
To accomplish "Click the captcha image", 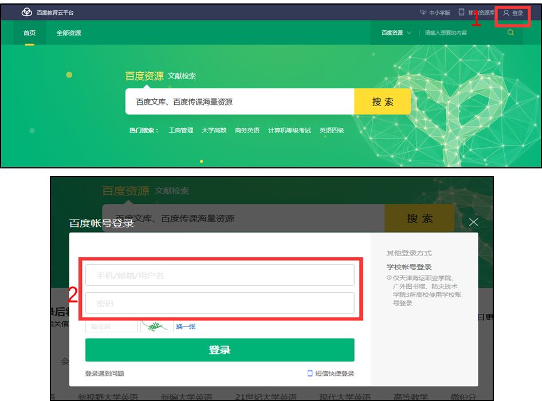I will (156, 327).
